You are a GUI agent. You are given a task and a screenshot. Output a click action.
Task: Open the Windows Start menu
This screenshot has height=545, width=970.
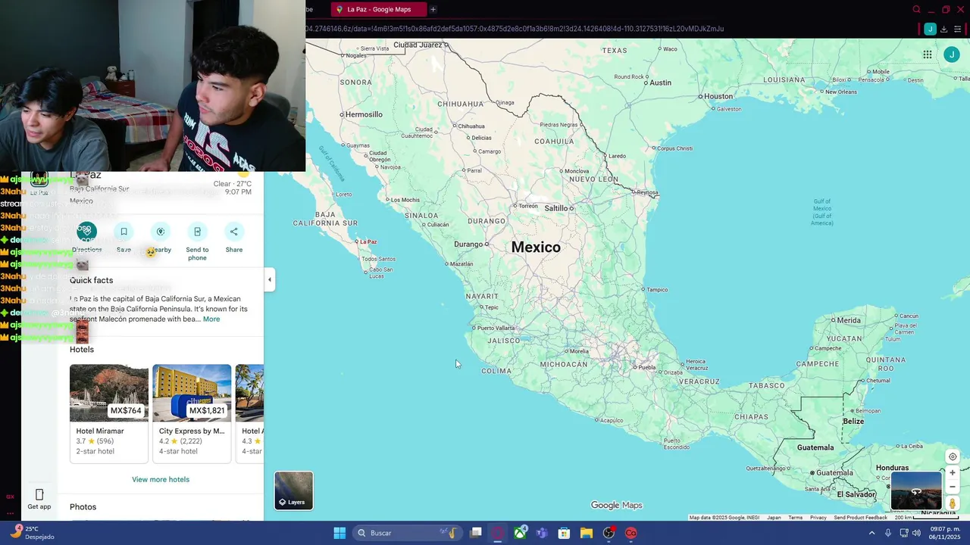pos(339,533)
